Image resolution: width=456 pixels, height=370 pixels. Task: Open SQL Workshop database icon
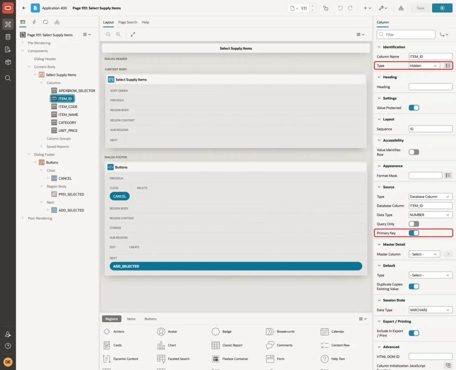pos(8,37)
